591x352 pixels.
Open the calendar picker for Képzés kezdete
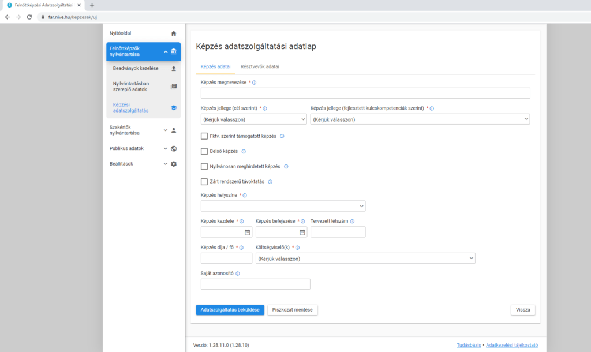click(x=248, y=232)
